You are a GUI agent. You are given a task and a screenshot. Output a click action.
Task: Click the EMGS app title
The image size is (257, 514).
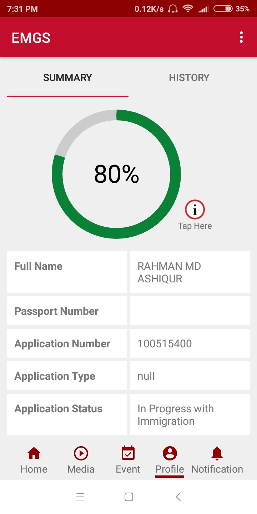(31, 38)
